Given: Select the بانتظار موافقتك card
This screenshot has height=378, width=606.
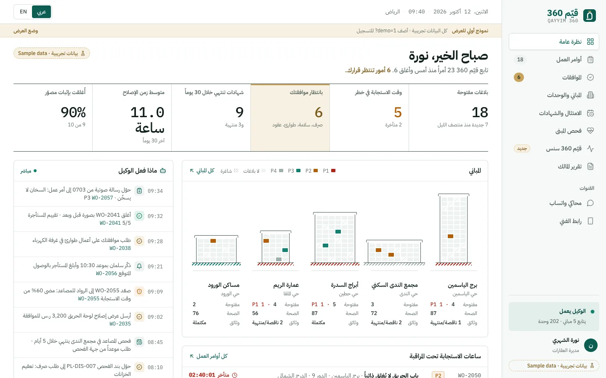Looking at the screenshot, I should click(290, 118).
